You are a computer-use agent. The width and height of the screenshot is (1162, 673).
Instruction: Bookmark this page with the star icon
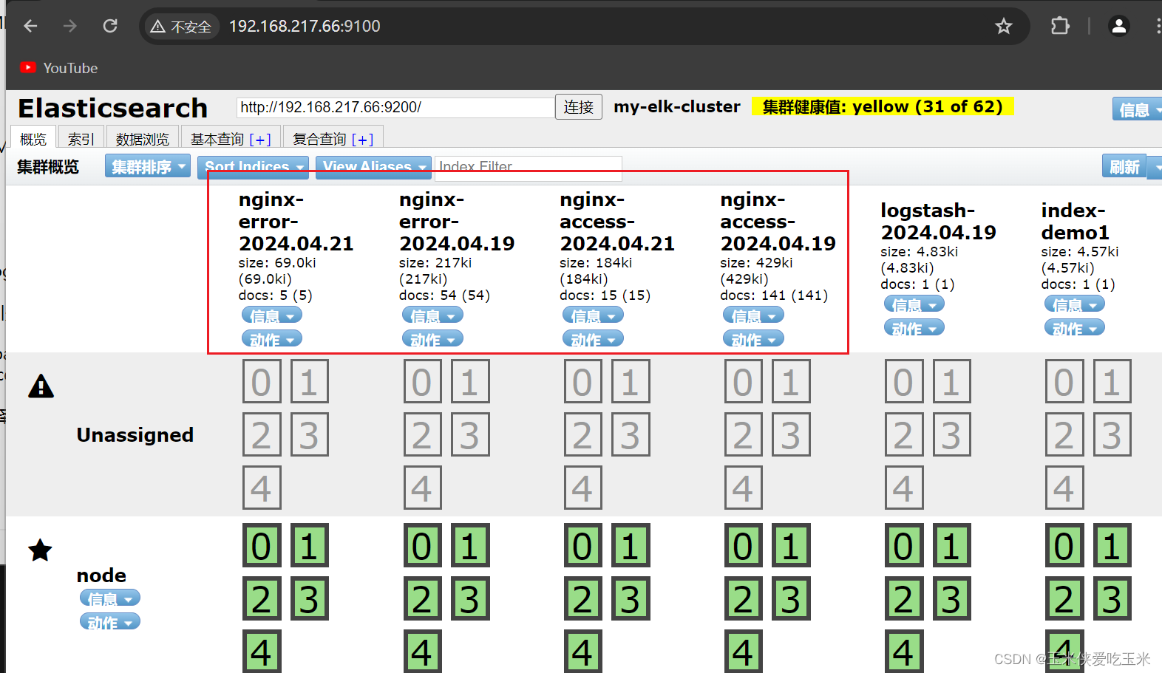(x=1003, y=27)
